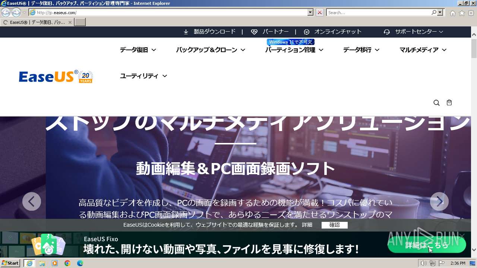This screenshot has height=268, width=477.
Task: Select the EaseUS page tab
Action: point(37,22)
